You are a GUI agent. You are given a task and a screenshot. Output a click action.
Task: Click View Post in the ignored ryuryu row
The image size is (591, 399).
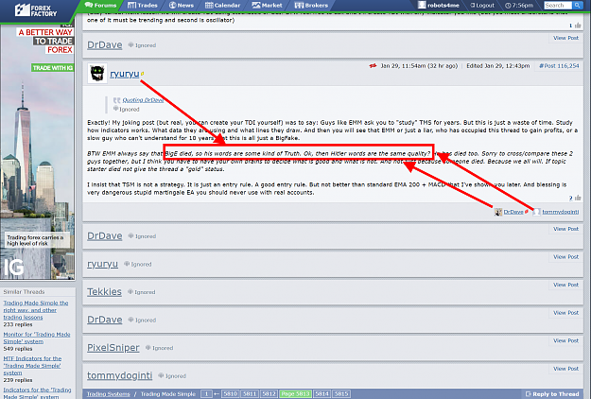[565, 257]
